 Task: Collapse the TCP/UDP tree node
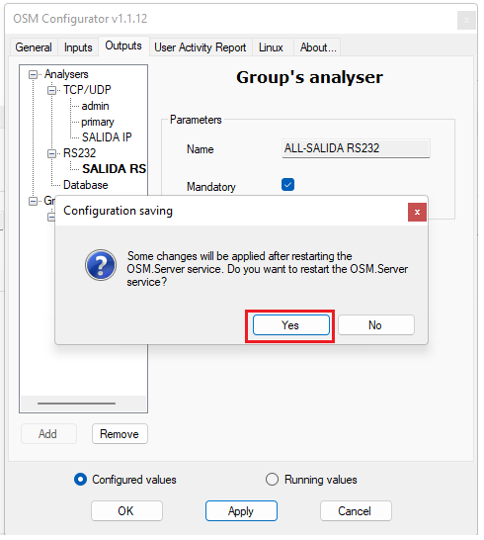click(51, 90)
